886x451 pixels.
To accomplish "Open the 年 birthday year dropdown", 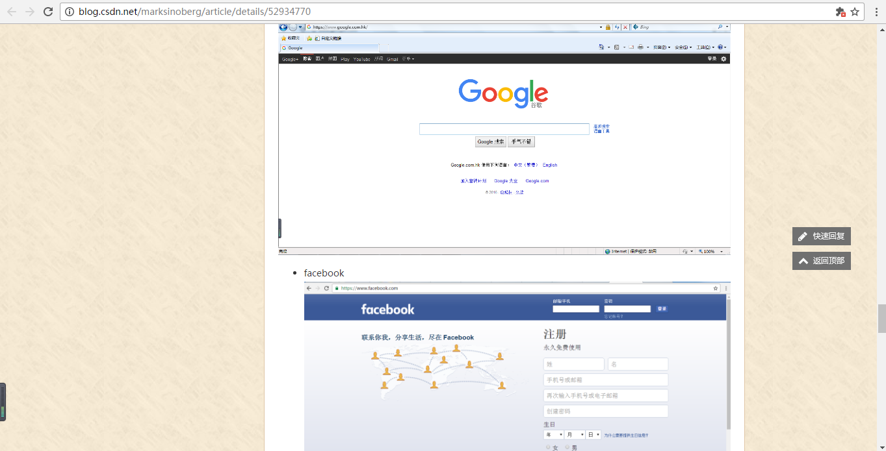I will (554, 435).
